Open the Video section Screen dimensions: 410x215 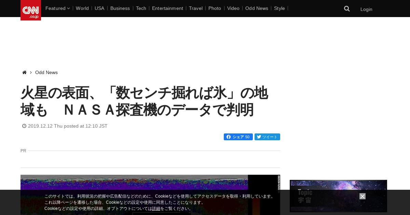coord(233,8)
